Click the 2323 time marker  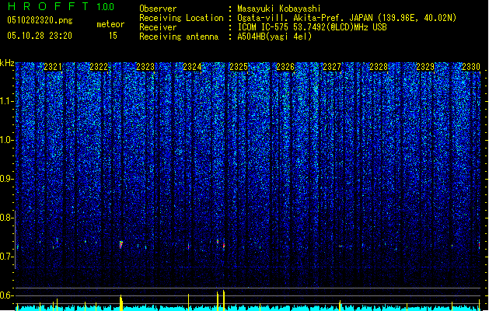[x=145, y=67]
